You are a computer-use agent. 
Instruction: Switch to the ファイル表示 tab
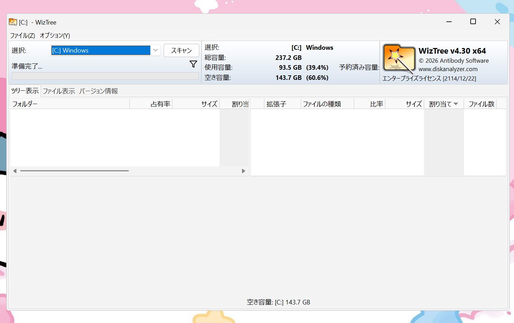coord(59,91)
